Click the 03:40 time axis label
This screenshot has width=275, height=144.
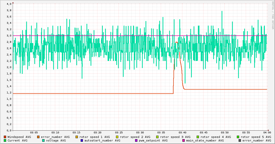pyautogui.click(x=182, y=133)
